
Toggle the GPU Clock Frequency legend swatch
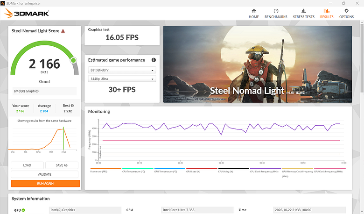click(x=330, y=169)
